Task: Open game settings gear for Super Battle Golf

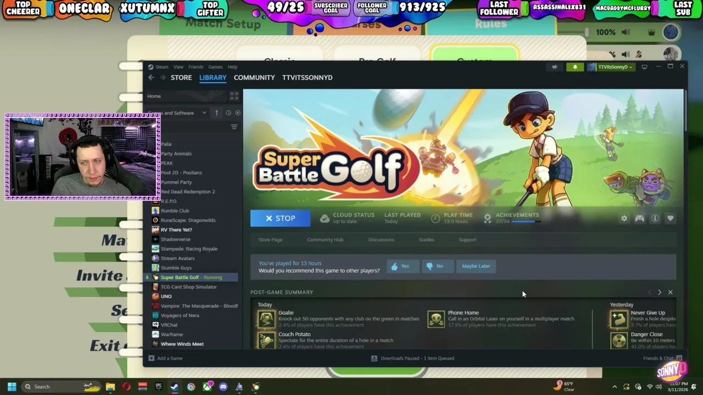Action: point(624,218)
